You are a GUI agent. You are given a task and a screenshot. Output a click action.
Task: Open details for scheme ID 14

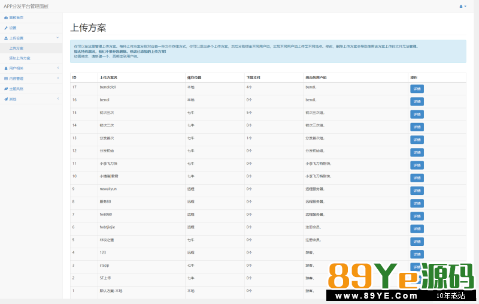[417, 127]
